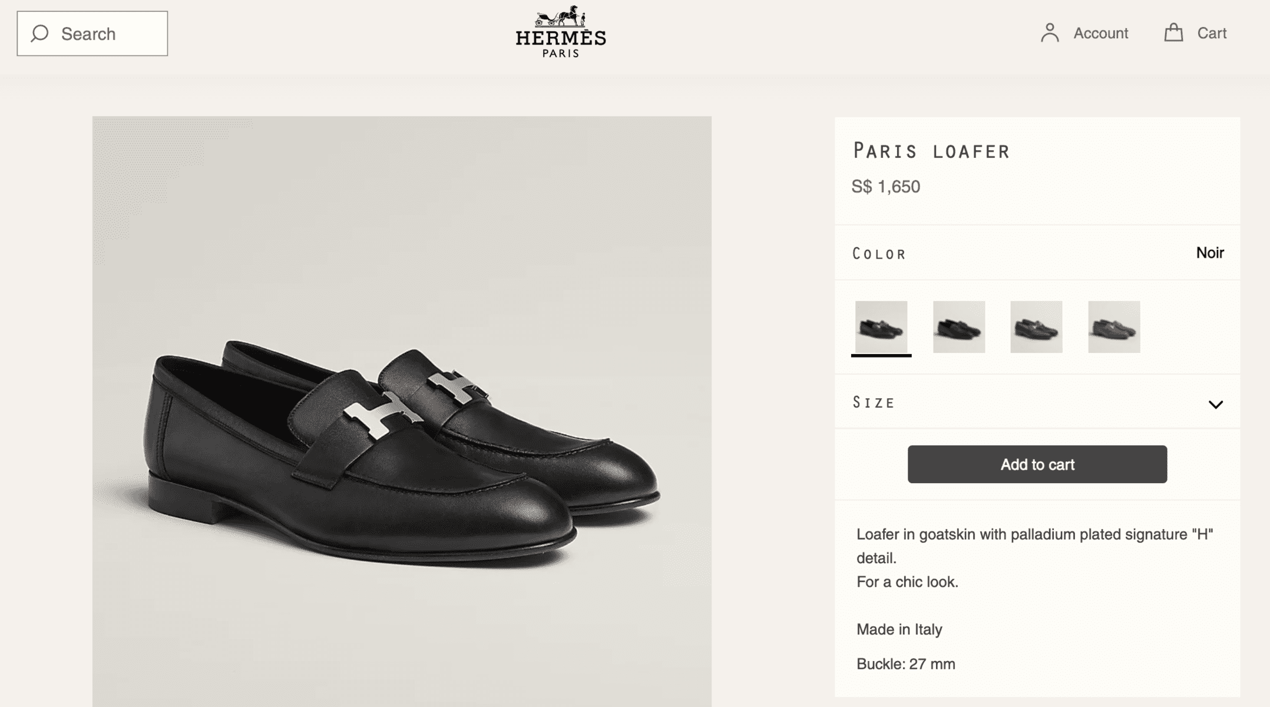This screenshot has width=1270, height=707.
Task: Click into the Search field
Action: [x=92, y=34]
